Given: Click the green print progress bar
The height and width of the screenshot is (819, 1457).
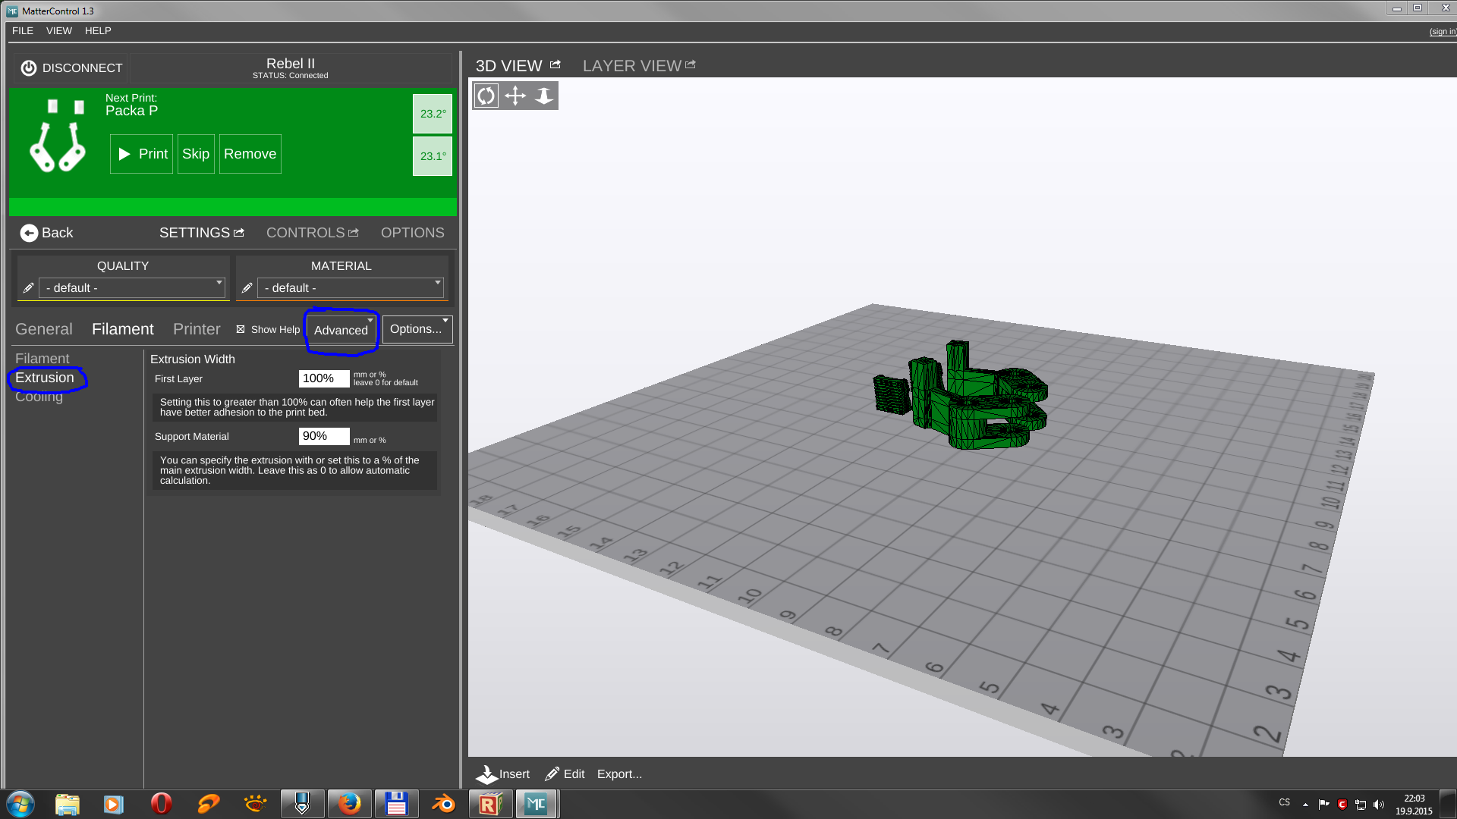Looking at the screenshot, I should pos(232,207).
